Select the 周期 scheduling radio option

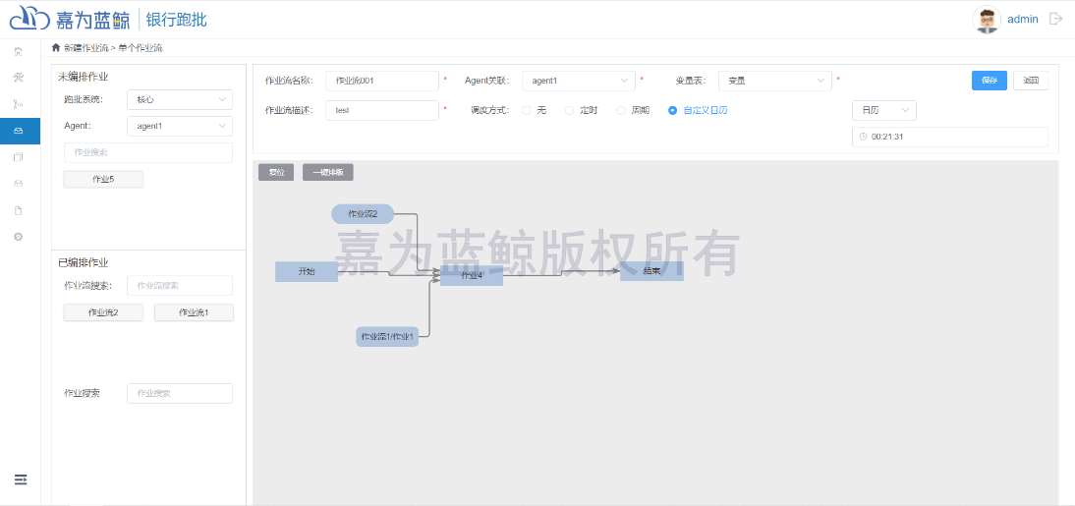point(621,110)
